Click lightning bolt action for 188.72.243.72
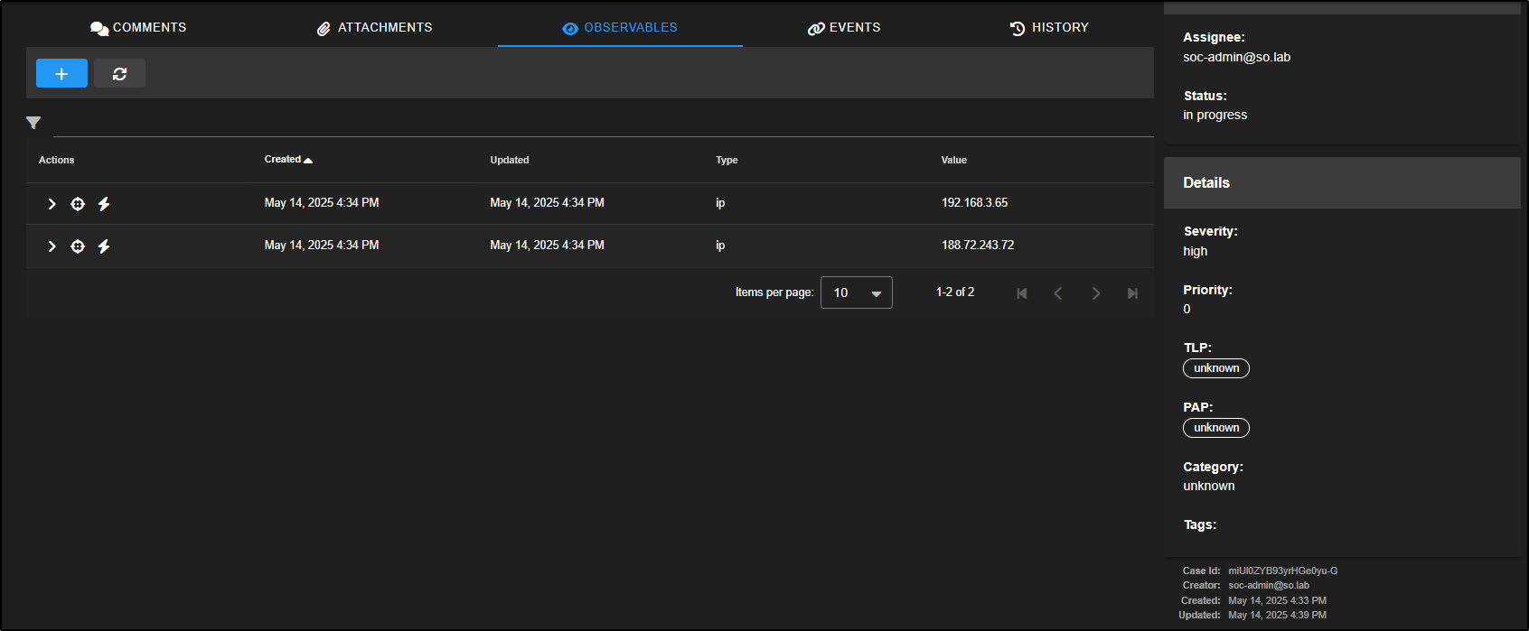This screenshot has height=631, width=1529. point(104,246)
